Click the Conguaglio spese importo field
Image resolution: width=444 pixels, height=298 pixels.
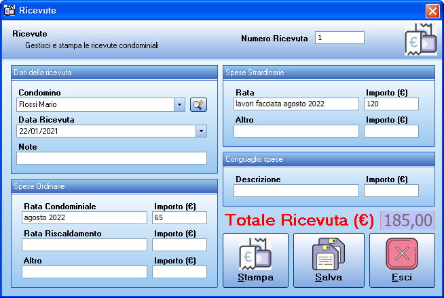click(x=391, y=191)
